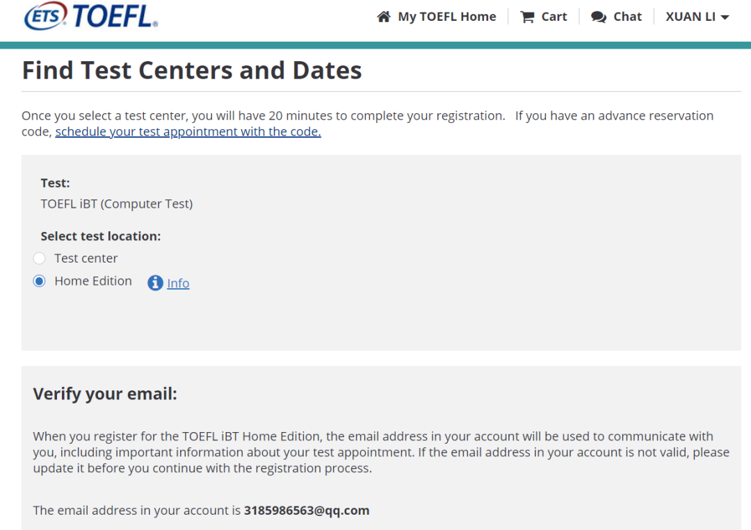Open the Cart text link
This screenshot has height=530, width=751.
click(554, 17)
